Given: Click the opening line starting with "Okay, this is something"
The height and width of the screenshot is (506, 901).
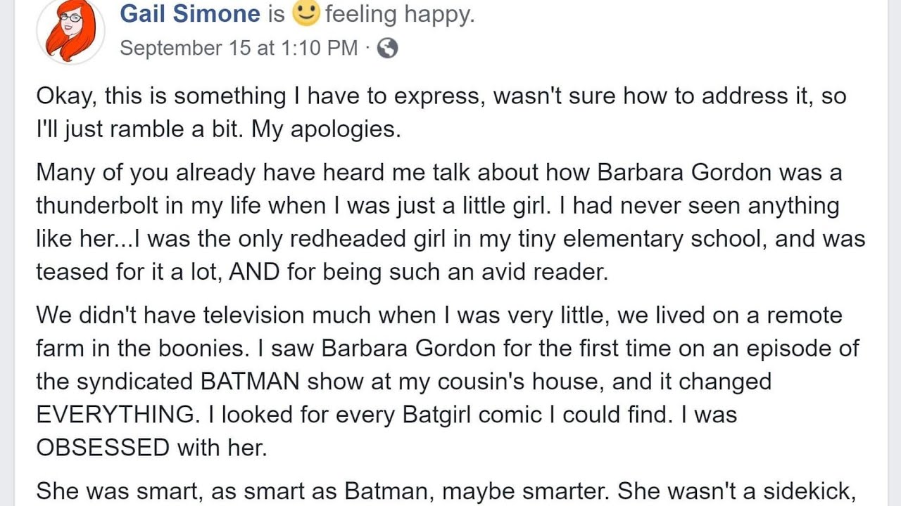Looking at the screenshot, I should point(441,96).
